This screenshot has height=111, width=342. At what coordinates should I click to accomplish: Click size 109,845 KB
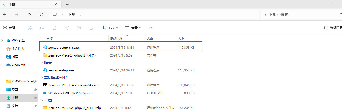coord(186,85)
